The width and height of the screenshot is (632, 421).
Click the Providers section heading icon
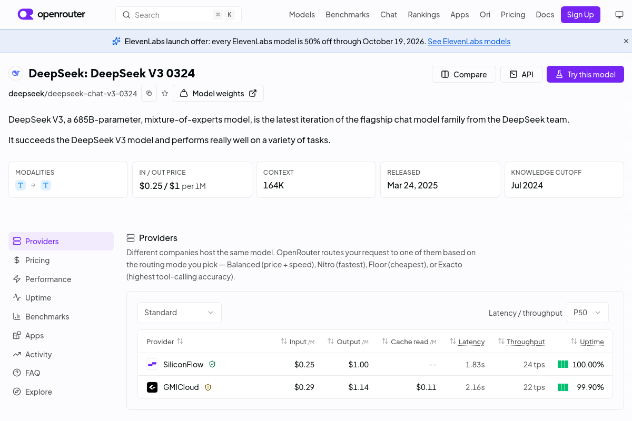click(x=131, y=238)
